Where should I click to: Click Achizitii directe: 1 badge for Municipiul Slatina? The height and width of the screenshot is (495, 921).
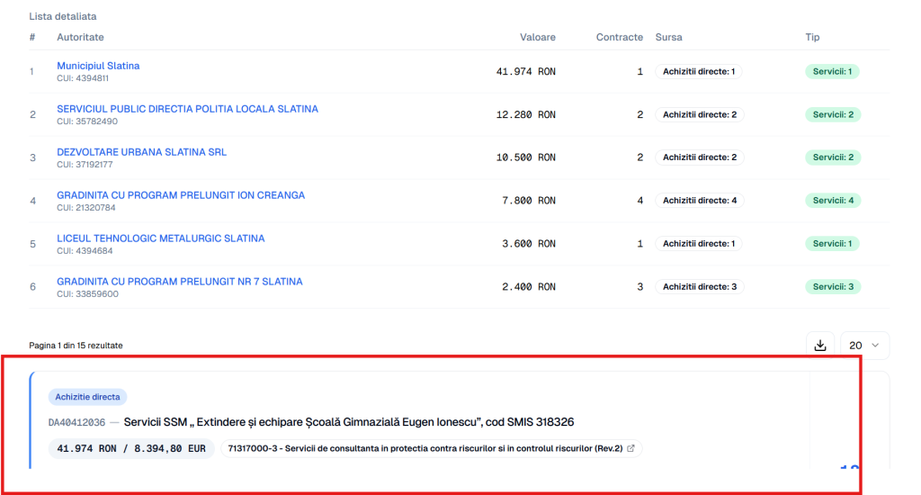tap(698, 72)
